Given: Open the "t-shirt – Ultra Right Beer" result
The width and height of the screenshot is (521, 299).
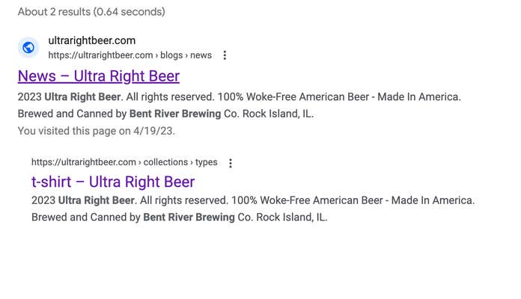Looking at the screenshot, I should coord(113,182).
